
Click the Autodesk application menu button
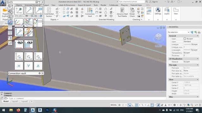(x=3, y=3)
